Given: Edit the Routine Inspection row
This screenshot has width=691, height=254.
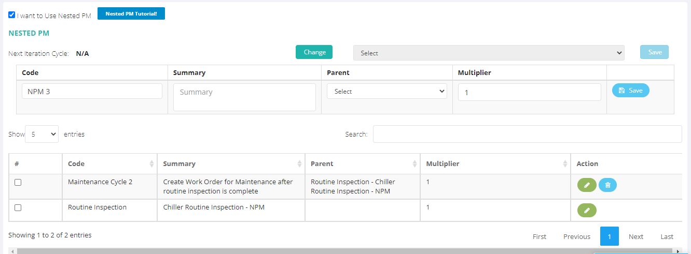Looking at the screenshot, I should pyautogui.click(x=587, y=211).
